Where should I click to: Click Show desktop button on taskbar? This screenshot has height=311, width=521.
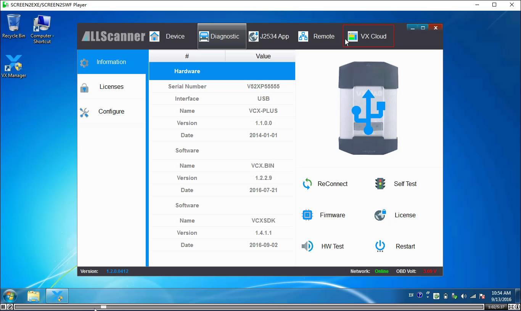click(x=518, y=296)
